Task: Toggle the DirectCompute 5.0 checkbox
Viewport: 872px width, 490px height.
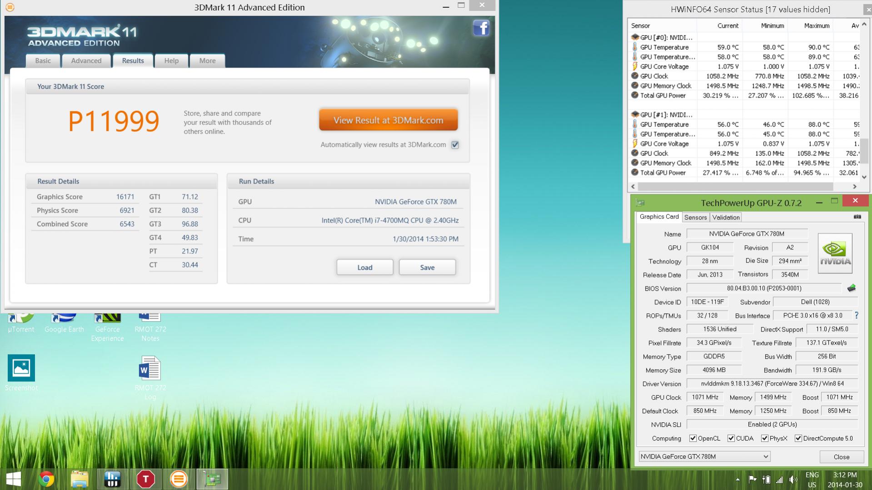Action: click(x=798, y=438)
